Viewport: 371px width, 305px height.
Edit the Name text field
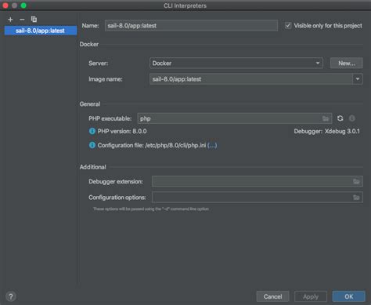[191, 26]
